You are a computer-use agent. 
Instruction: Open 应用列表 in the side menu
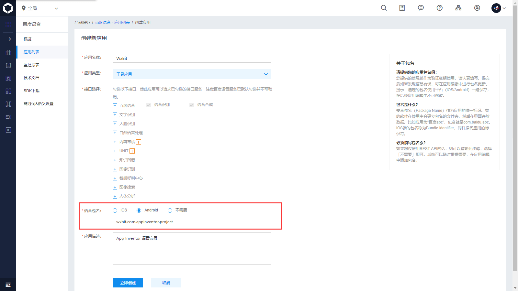[x=42, y=52]
